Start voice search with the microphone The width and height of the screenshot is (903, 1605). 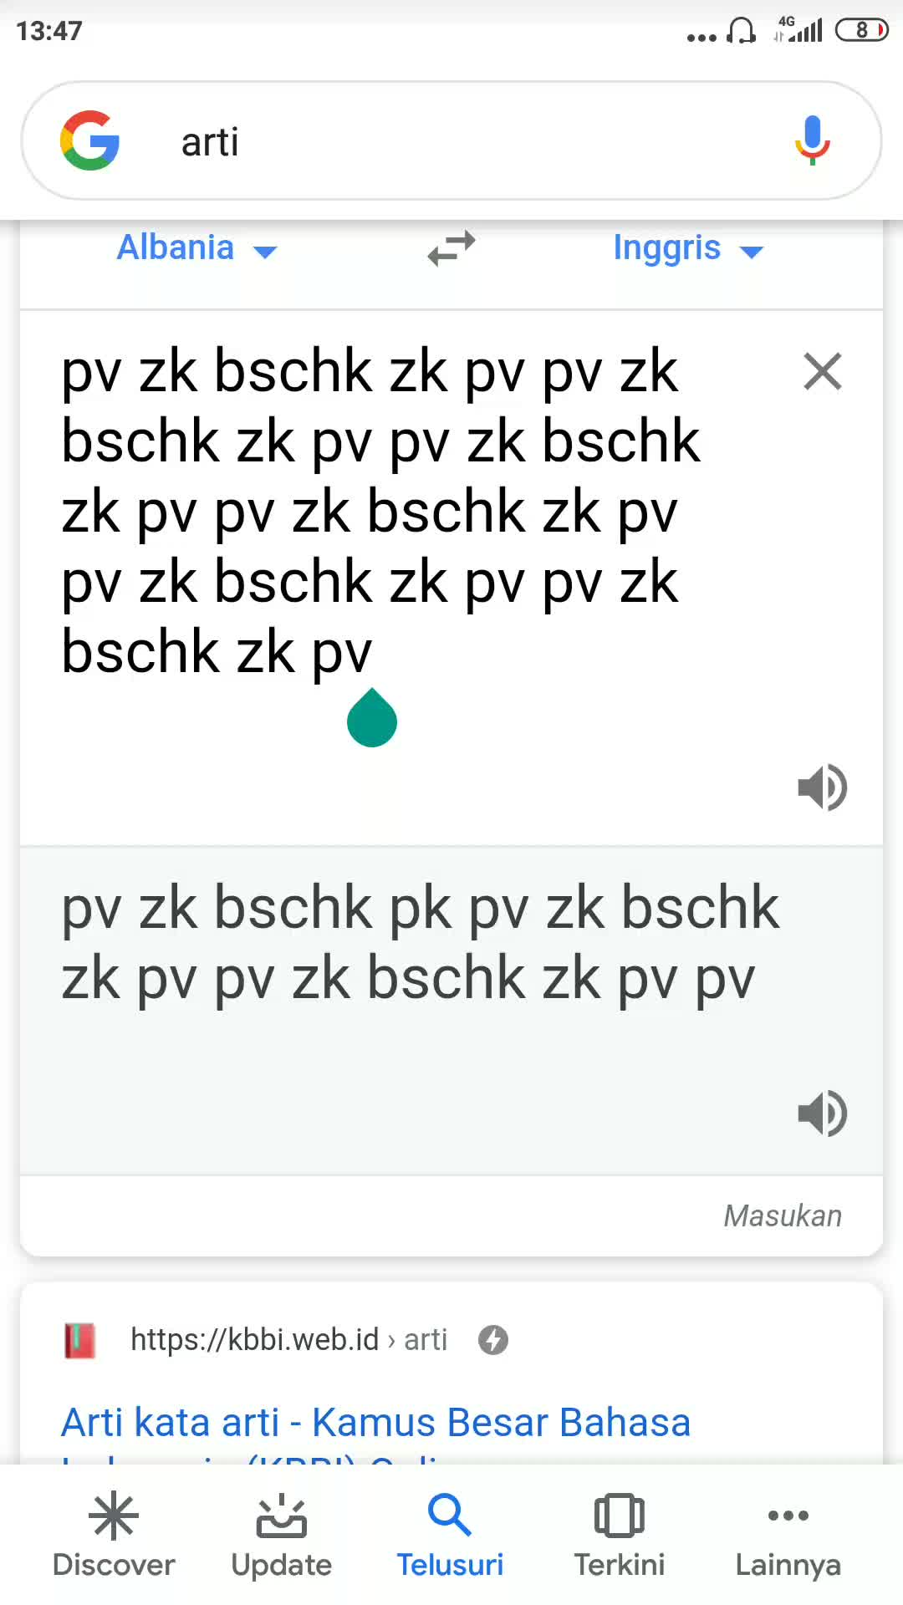812,140
